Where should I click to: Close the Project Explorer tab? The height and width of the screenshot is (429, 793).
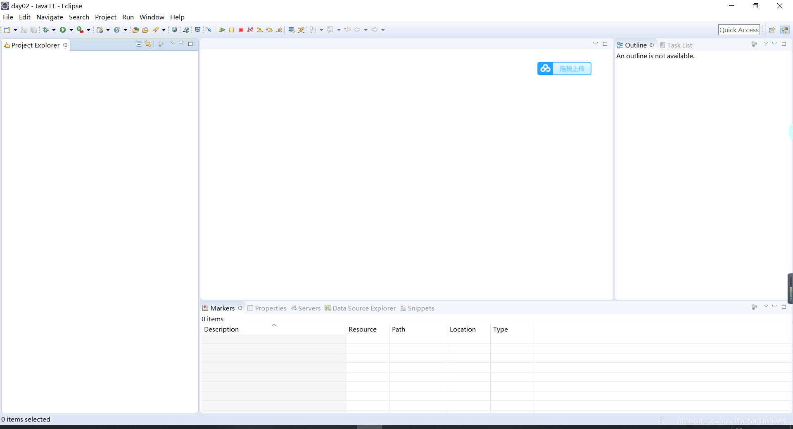coord(65,45)
